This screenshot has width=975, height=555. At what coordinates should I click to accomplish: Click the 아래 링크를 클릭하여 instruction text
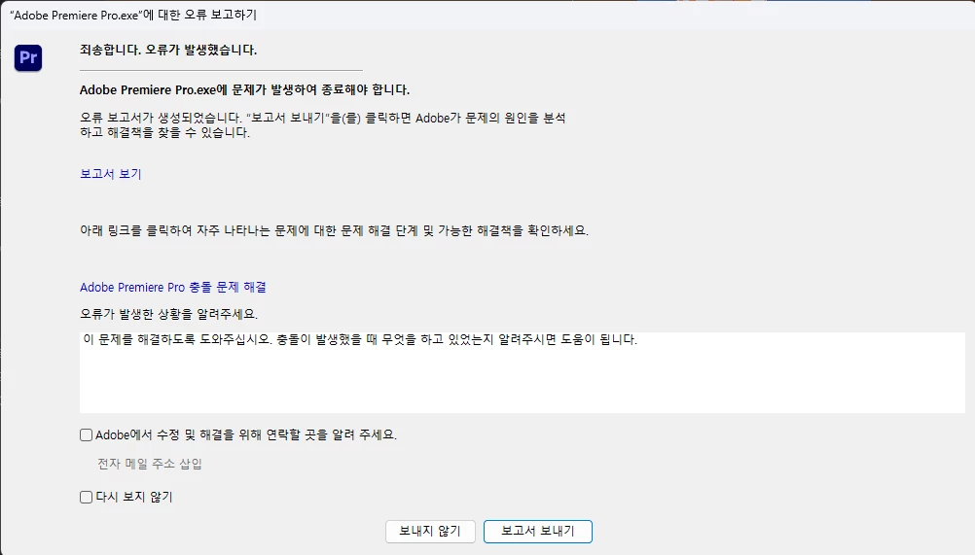coord(334,231)
